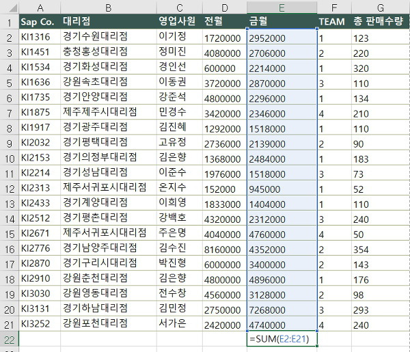Select total sales quantity 293
The width and height of the screenshot is (410, 352).
click(x=381, y=308)
